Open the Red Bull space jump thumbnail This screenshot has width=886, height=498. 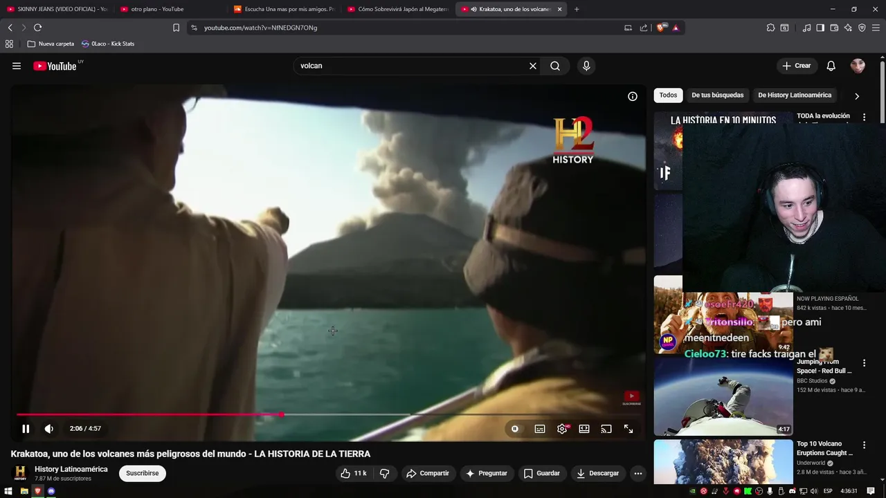723,396
